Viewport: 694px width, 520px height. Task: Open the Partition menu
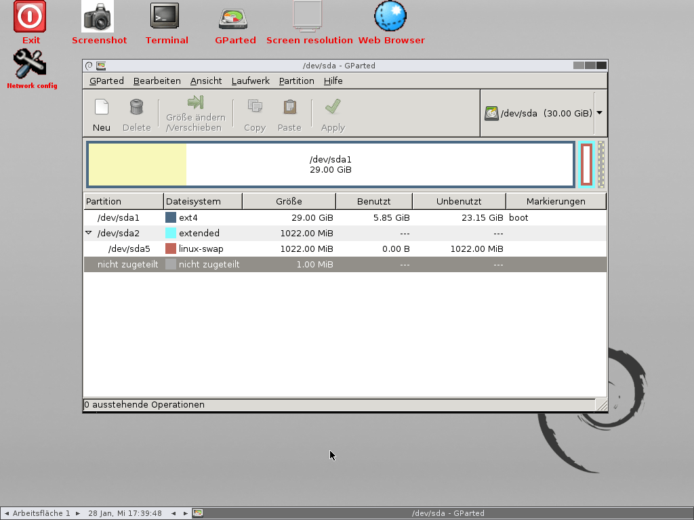[x=297, y=81]
